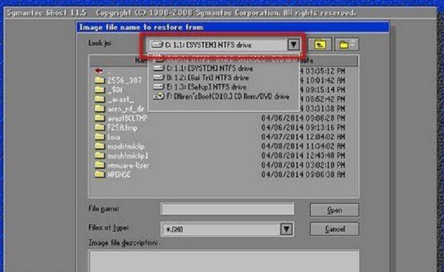Image resolution: width=444 pixels, height=272 pixels.
Task: Expand the Files of type dropdown
Action: [x=286, y=229]
